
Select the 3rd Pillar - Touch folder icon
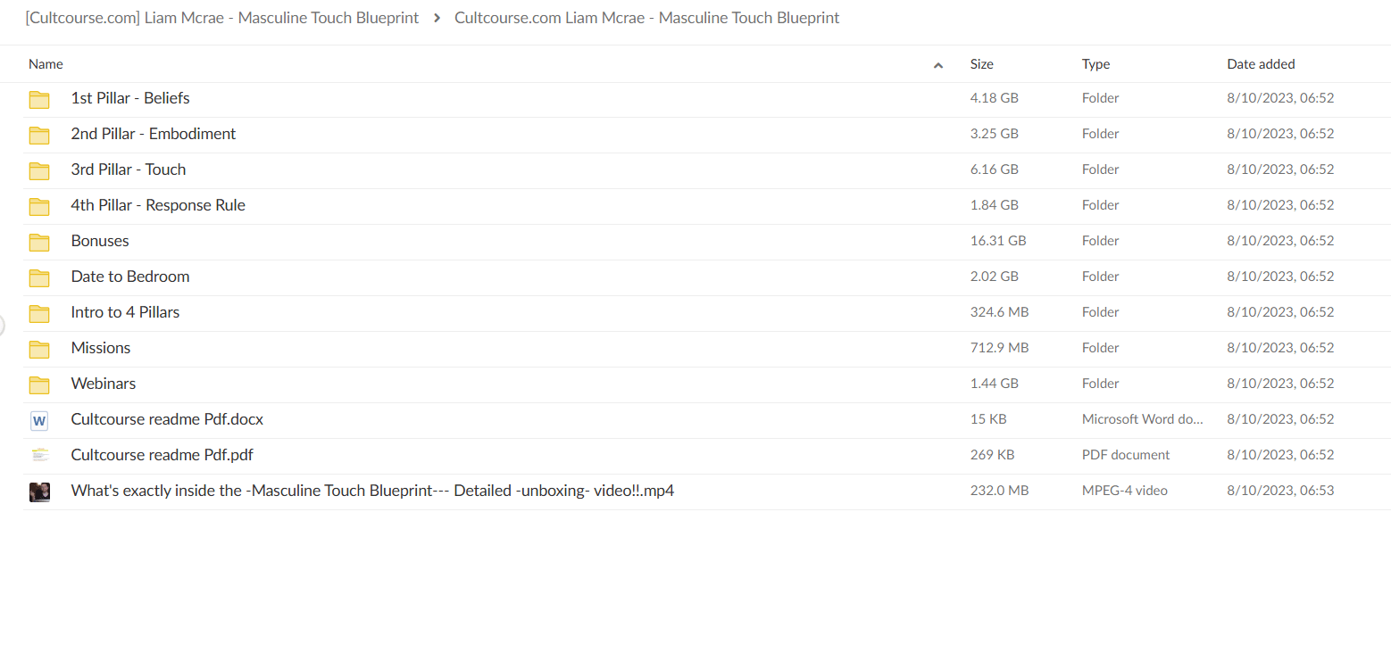pyautogui.click(x=39, y=170)
